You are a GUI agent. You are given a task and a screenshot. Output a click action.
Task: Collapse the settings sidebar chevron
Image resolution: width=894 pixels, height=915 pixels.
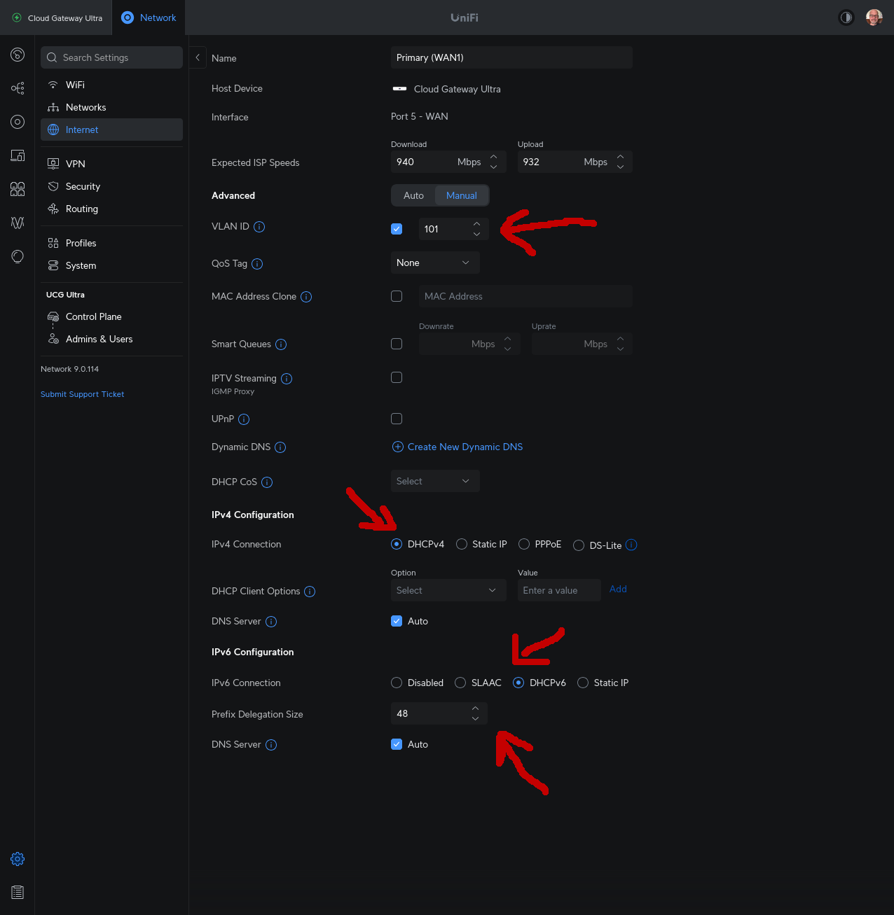click(198, 57)
